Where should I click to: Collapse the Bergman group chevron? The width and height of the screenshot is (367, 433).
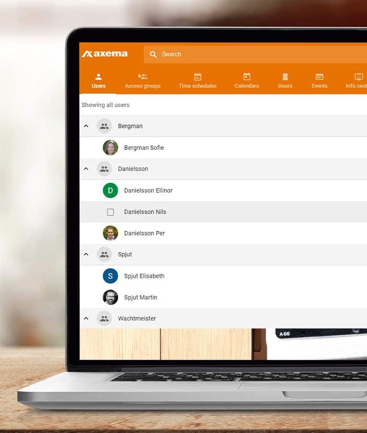(x=86, y=126)
